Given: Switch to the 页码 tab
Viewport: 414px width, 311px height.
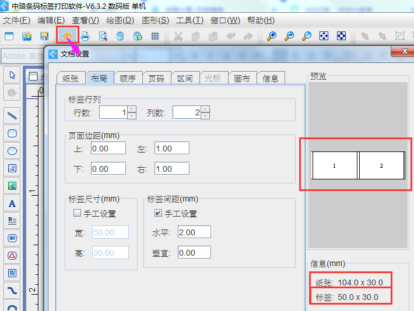Looking at the screenshot, I should point(156,78).
